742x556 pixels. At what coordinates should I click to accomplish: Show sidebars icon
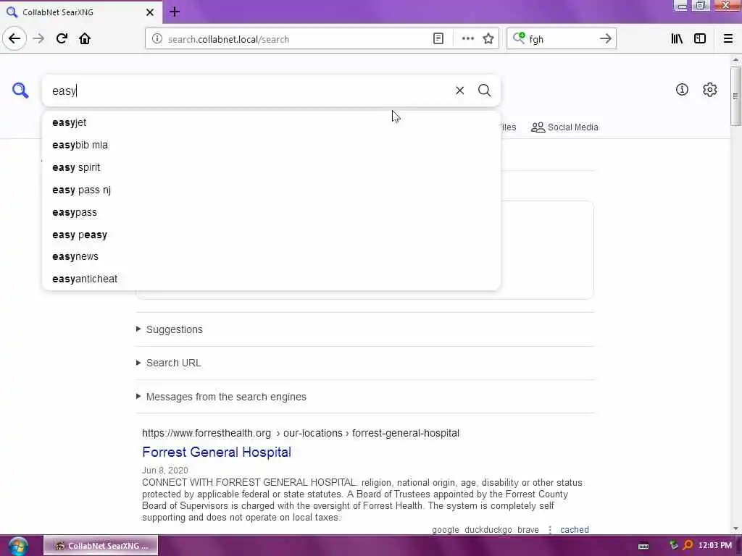700,39
